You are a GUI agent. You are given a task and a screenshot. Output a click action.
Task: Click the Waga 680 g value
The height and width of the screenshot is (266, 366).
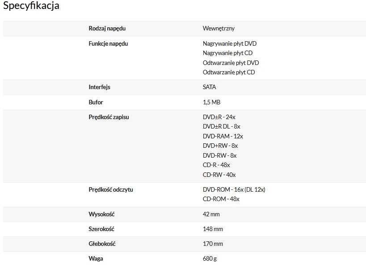210,259
